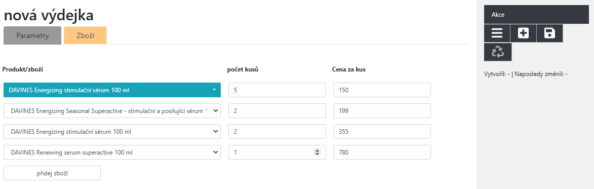Open the highlighted DAVINES Energizing sérum dropdown
The image size is (594, 189).
point(112,90)
